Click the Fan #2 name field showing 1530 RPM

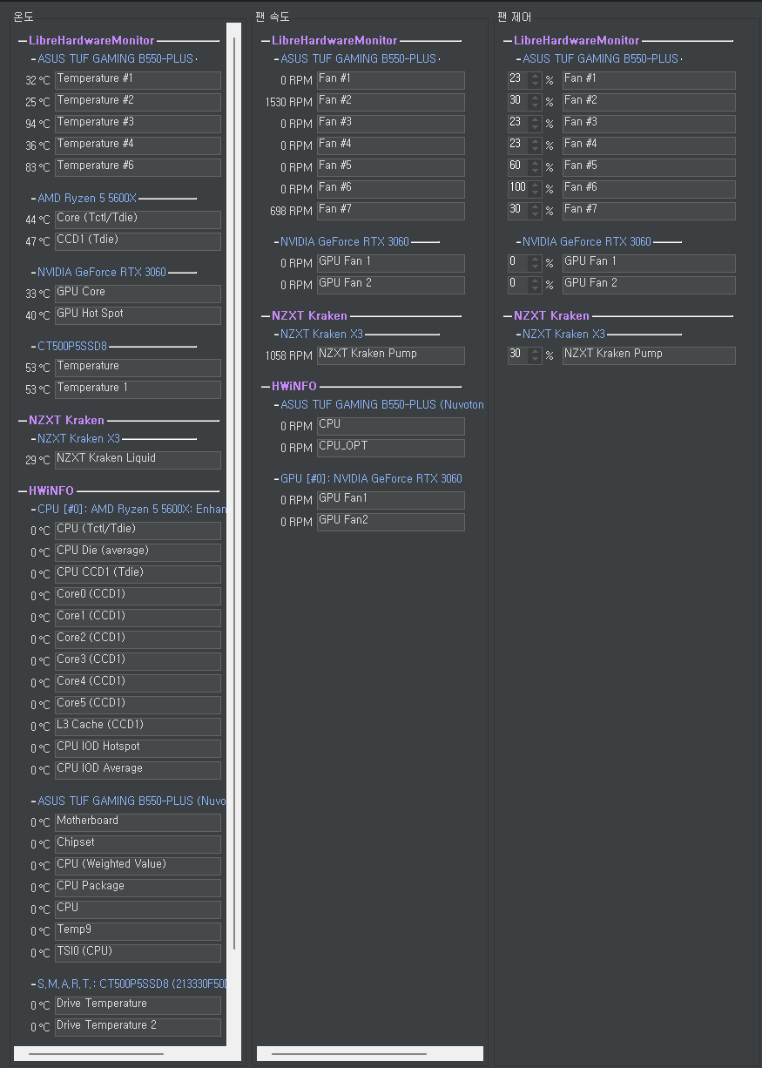pos(390,102)
